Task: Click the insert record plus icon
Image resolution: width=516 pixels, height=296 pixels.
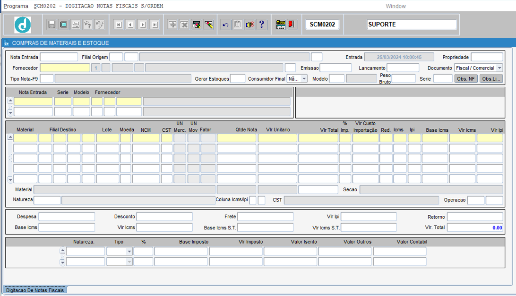Action: (x=172, y=25)
